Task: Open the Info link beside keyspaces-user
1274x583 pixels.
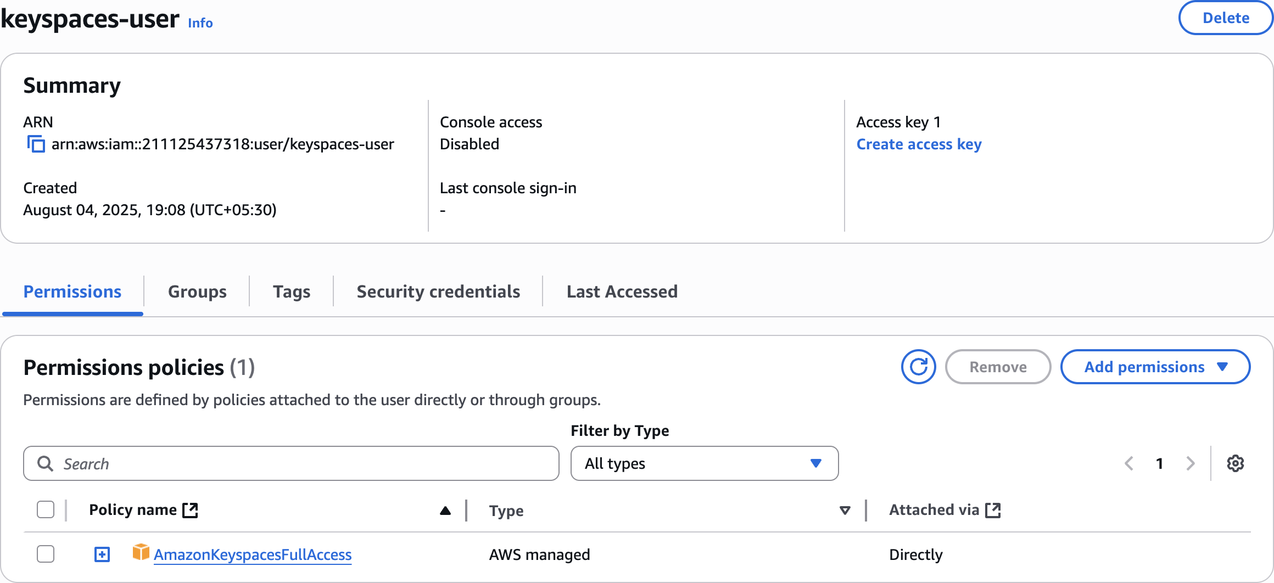Action: click(x=200, y=23)
